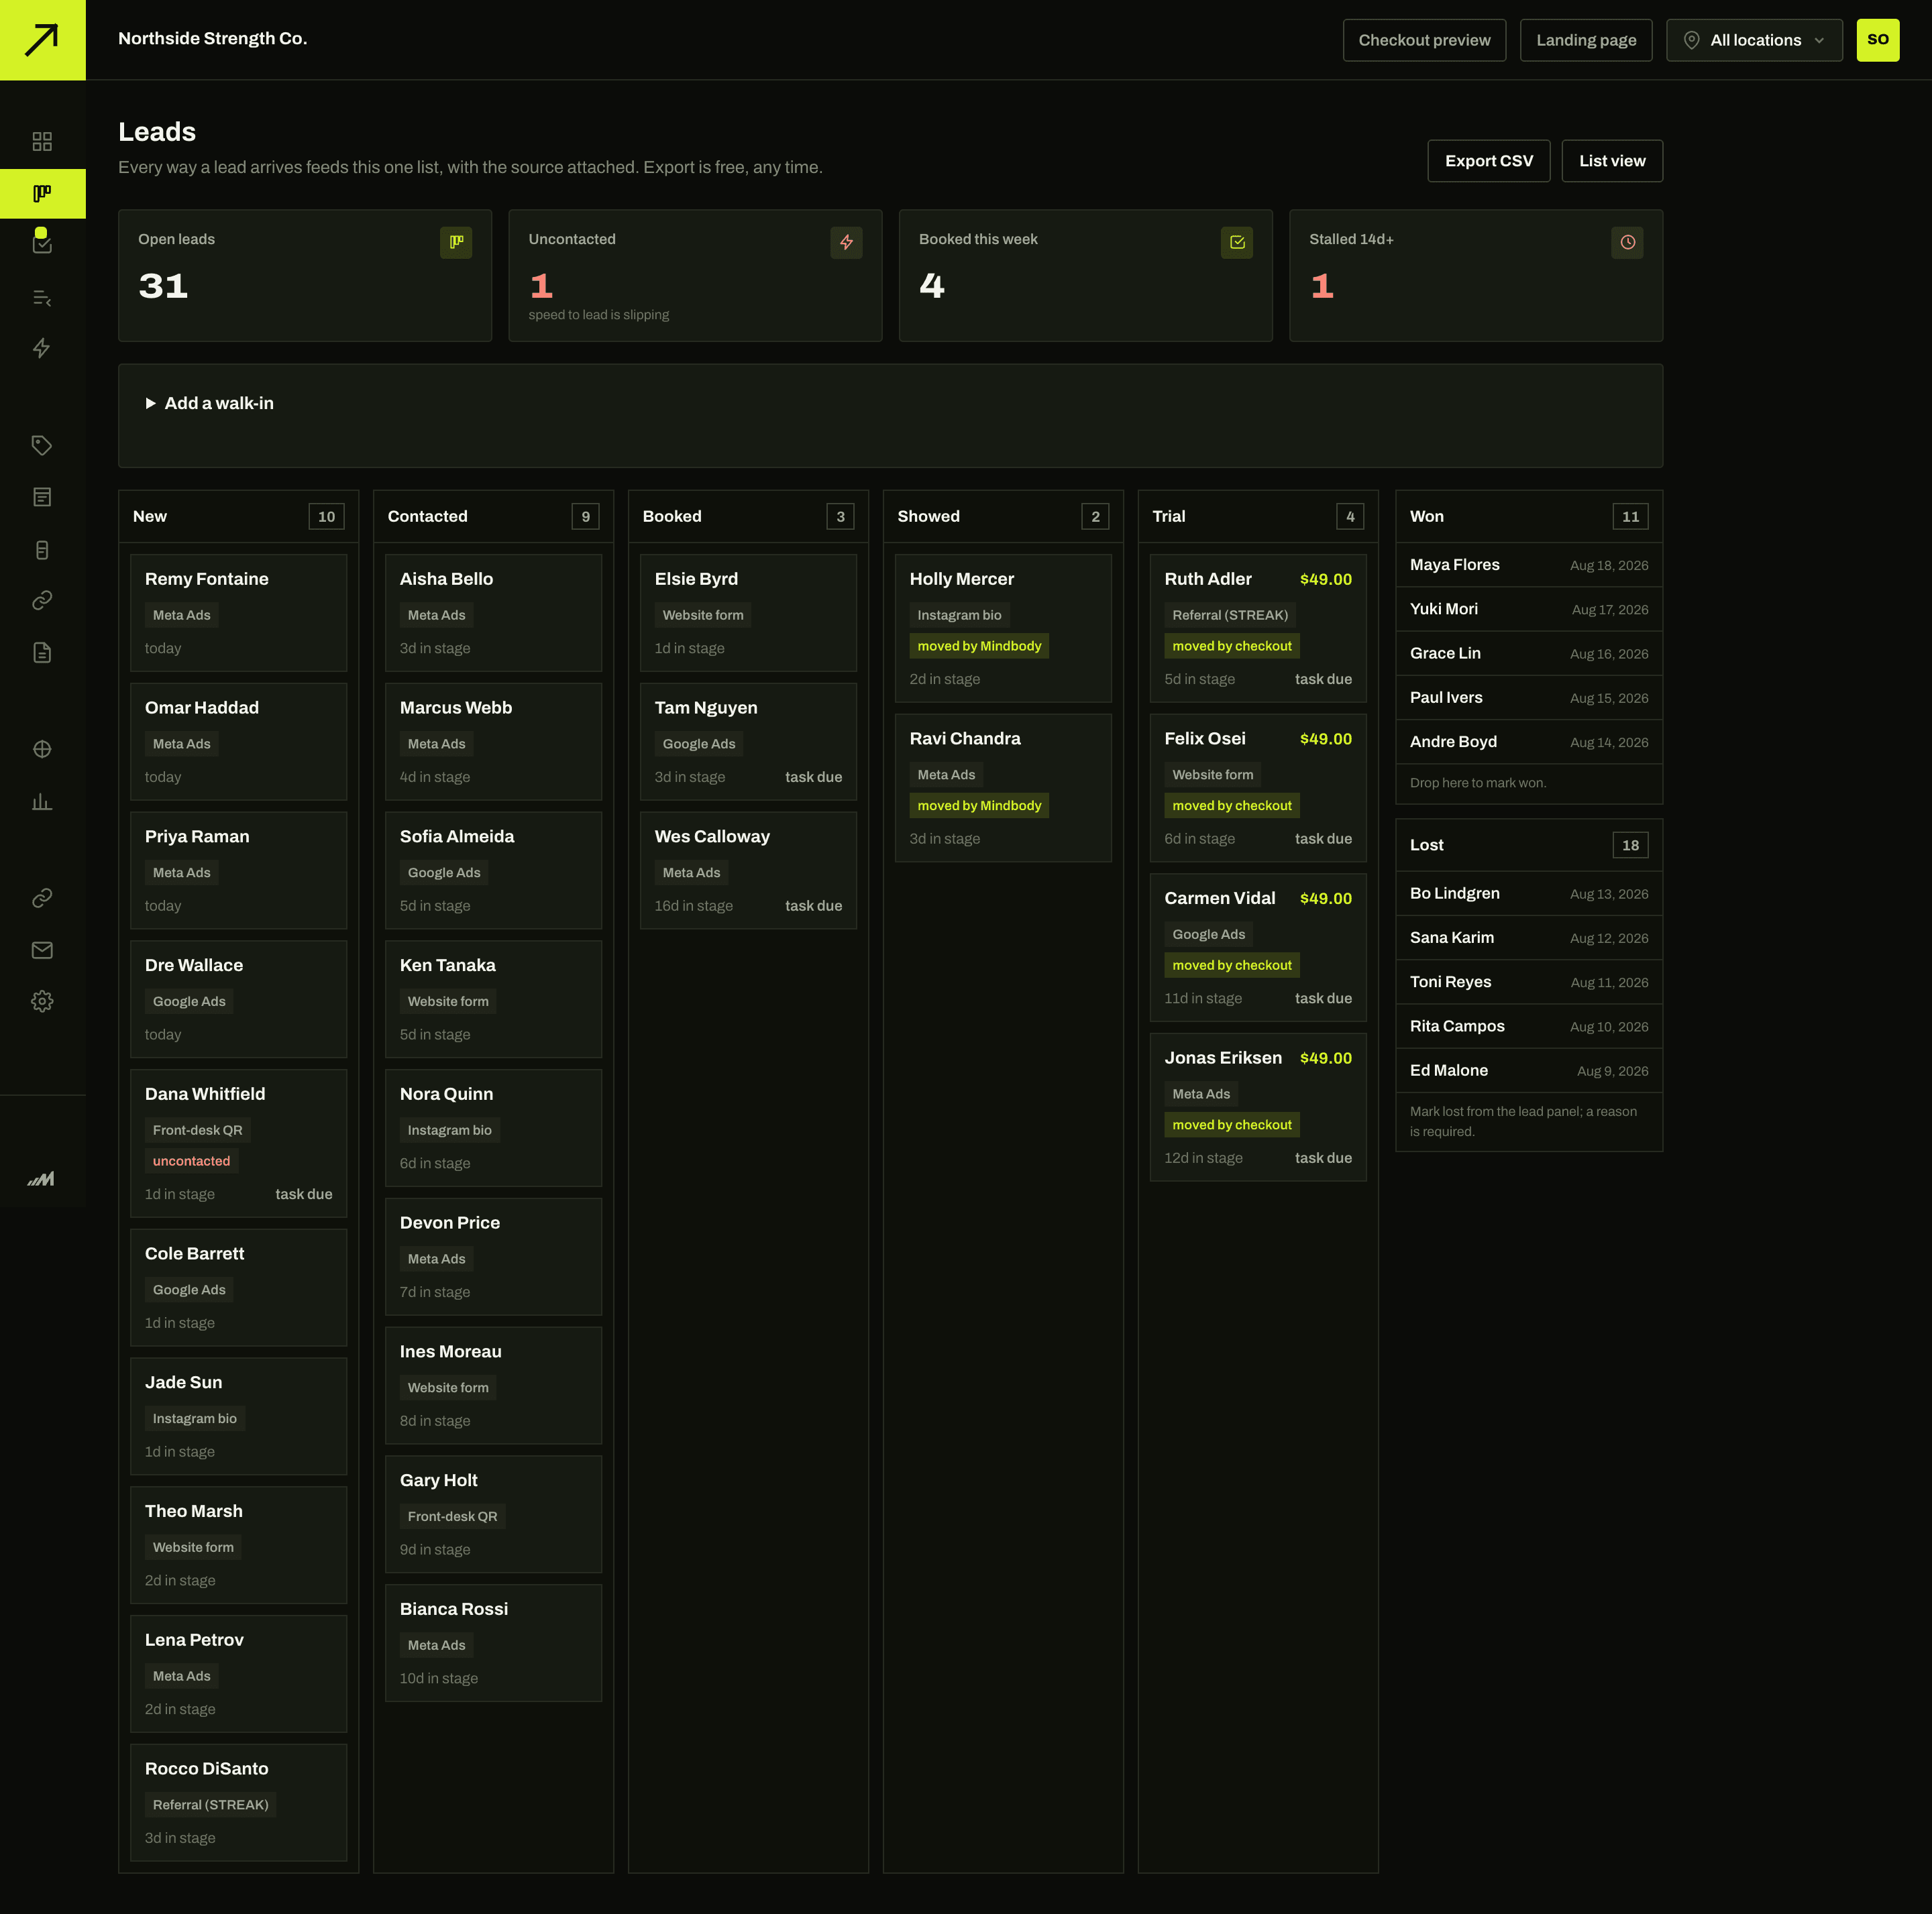
Task: Open the bar chart sidebar icon
Action: 42,801
